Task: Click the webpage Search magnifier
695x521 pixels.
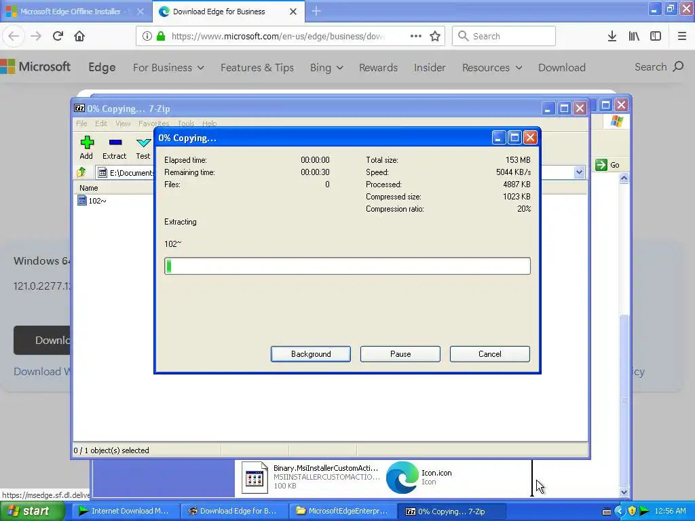Action: tap(678, 67)
